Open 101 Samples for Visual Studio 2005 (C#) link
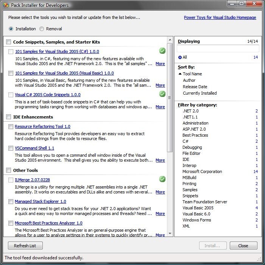This screenshot has width=265, height=265. pyautogui.click(x=57, y=51)
